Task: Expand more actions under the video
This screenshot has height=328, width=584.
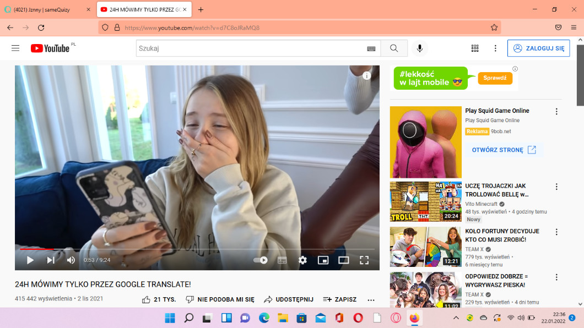Action: click(371, 300)
